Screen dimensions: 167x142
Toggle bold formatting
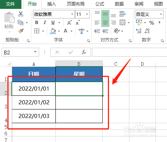coord(37,23)
